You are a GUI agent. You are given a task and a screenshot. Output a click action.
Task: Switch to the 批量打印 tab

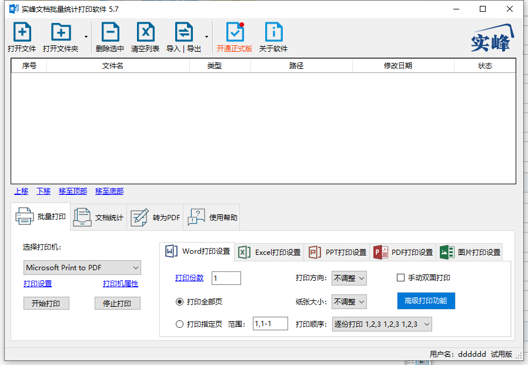point(41,217)
